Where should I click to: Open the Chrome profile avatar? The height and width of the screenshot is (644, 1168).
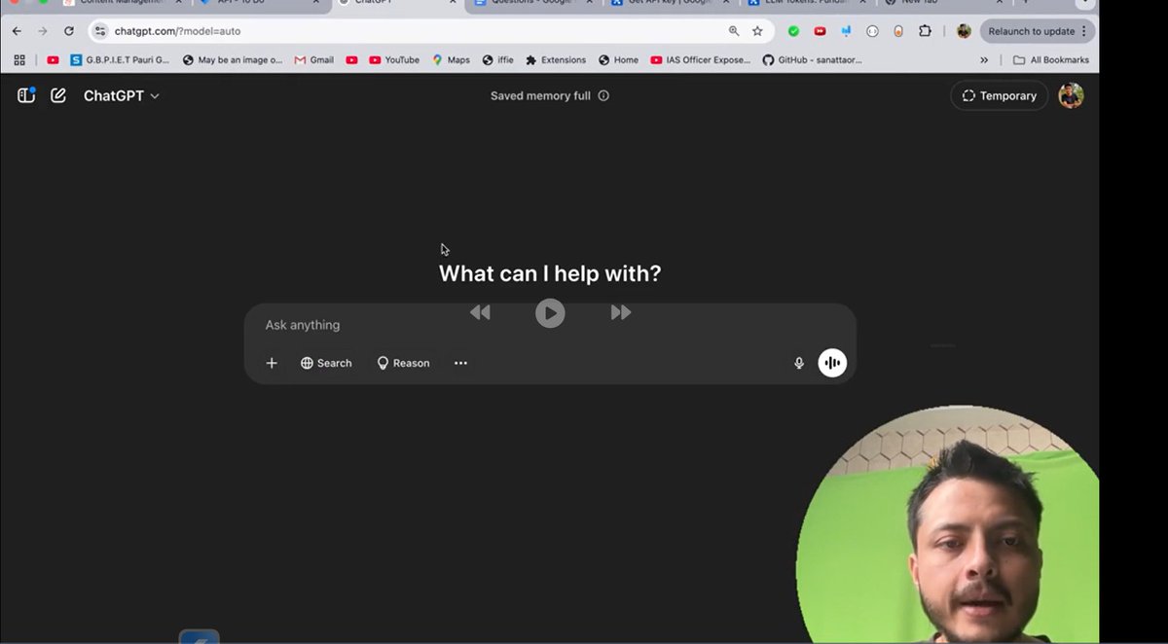[x=964, y=31]
